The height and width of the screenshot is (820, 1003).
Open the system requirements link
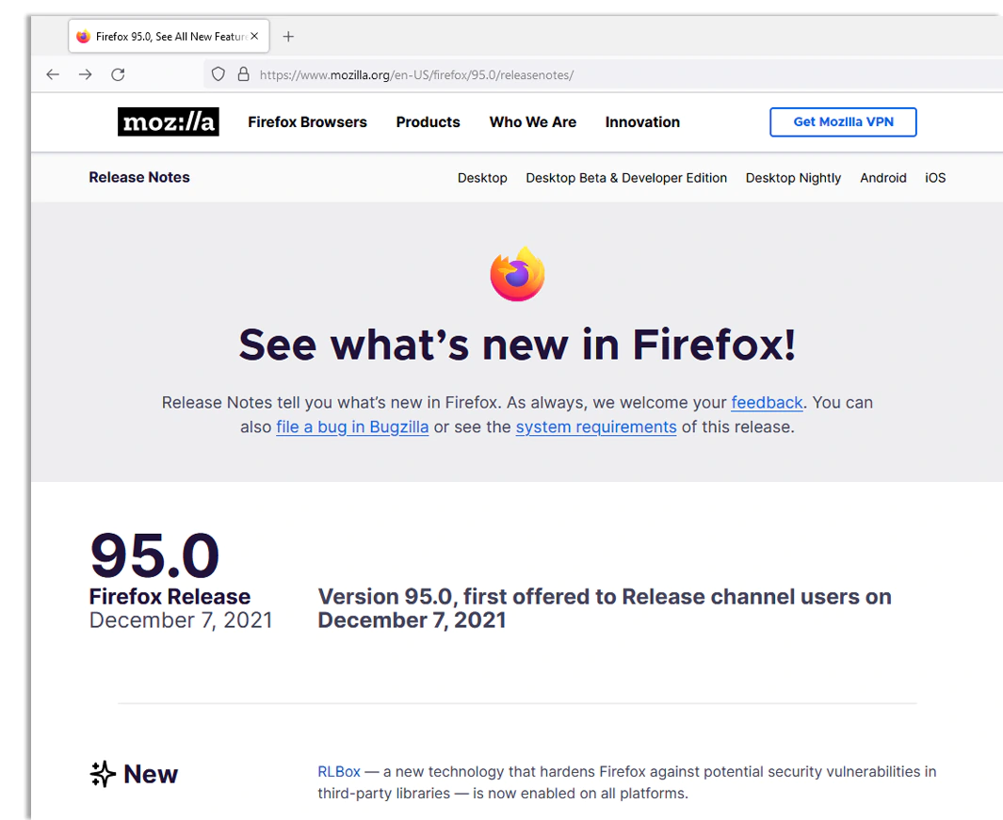tap(596, 426)
